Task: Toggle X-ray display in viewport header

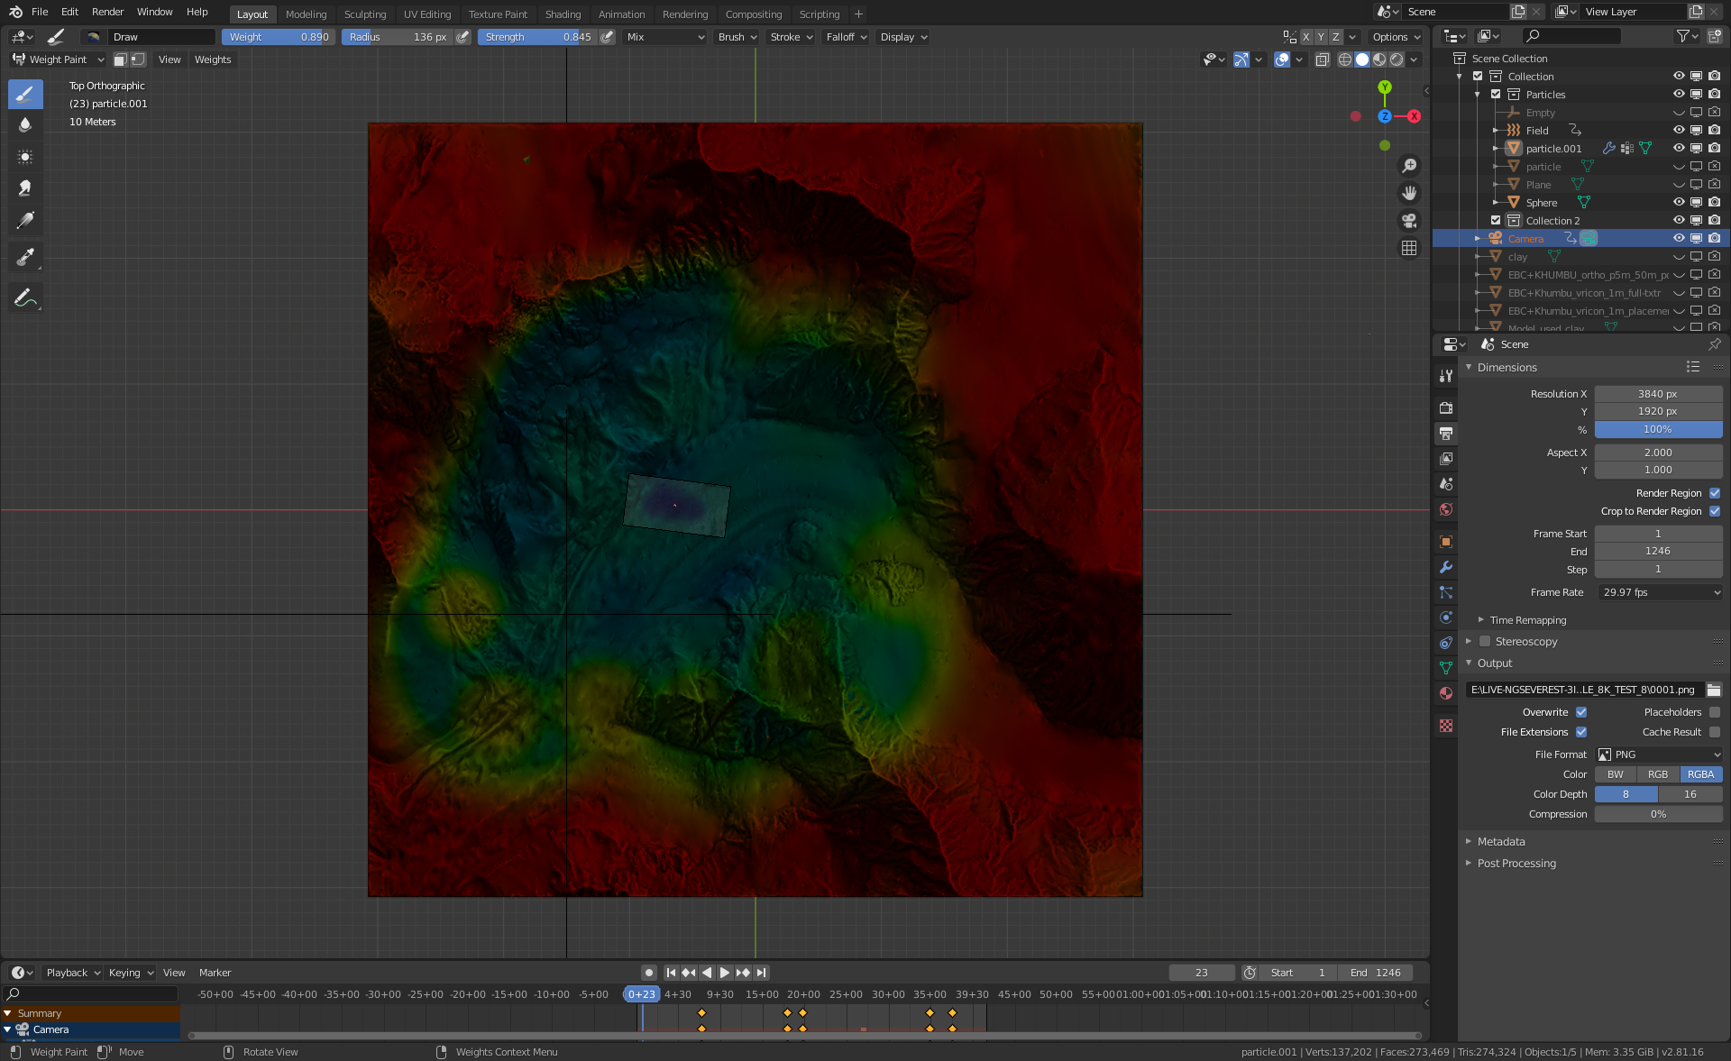Action: (x=1323, y=59)
